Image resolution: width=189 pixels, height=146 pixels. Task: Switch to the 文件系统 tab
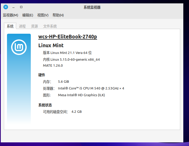pos(50,26)
